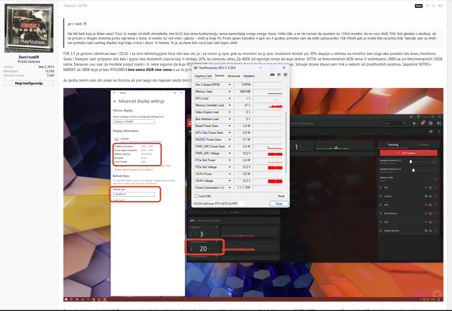Click the AMD reset arrow icon

[x=439, y=131]
